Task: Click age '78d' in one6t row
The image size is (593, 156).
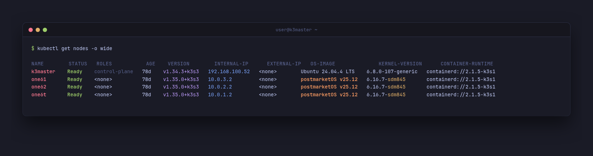Action: [146, 95]
